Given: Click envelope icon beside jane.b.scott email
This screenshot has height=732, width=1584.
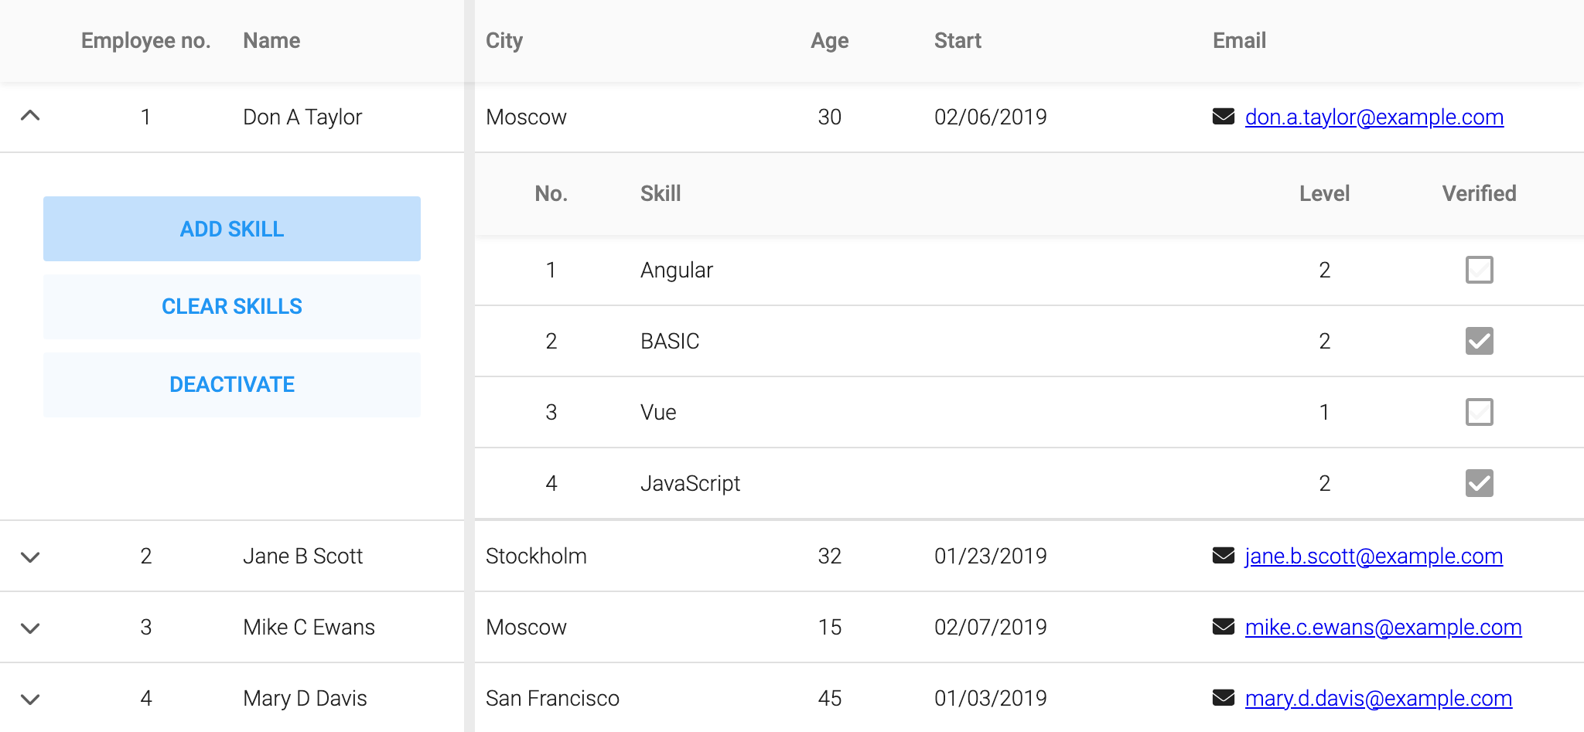Looking at the screenshot, I should (x=1224, y=556).
